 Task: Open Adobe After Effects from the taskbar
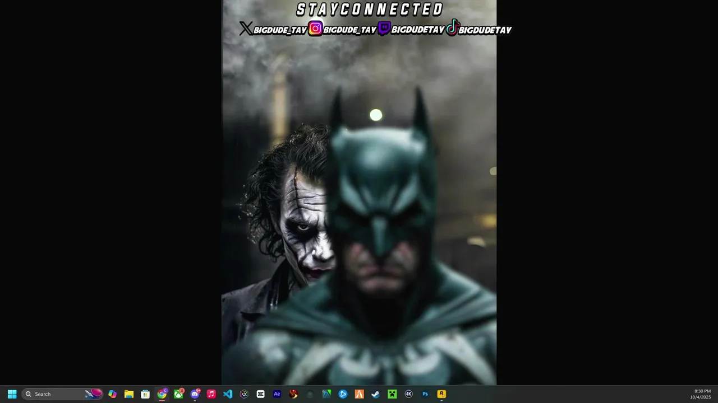(x=277, y=394)
